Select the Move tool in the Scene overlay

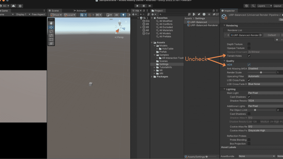coord(51,27)
